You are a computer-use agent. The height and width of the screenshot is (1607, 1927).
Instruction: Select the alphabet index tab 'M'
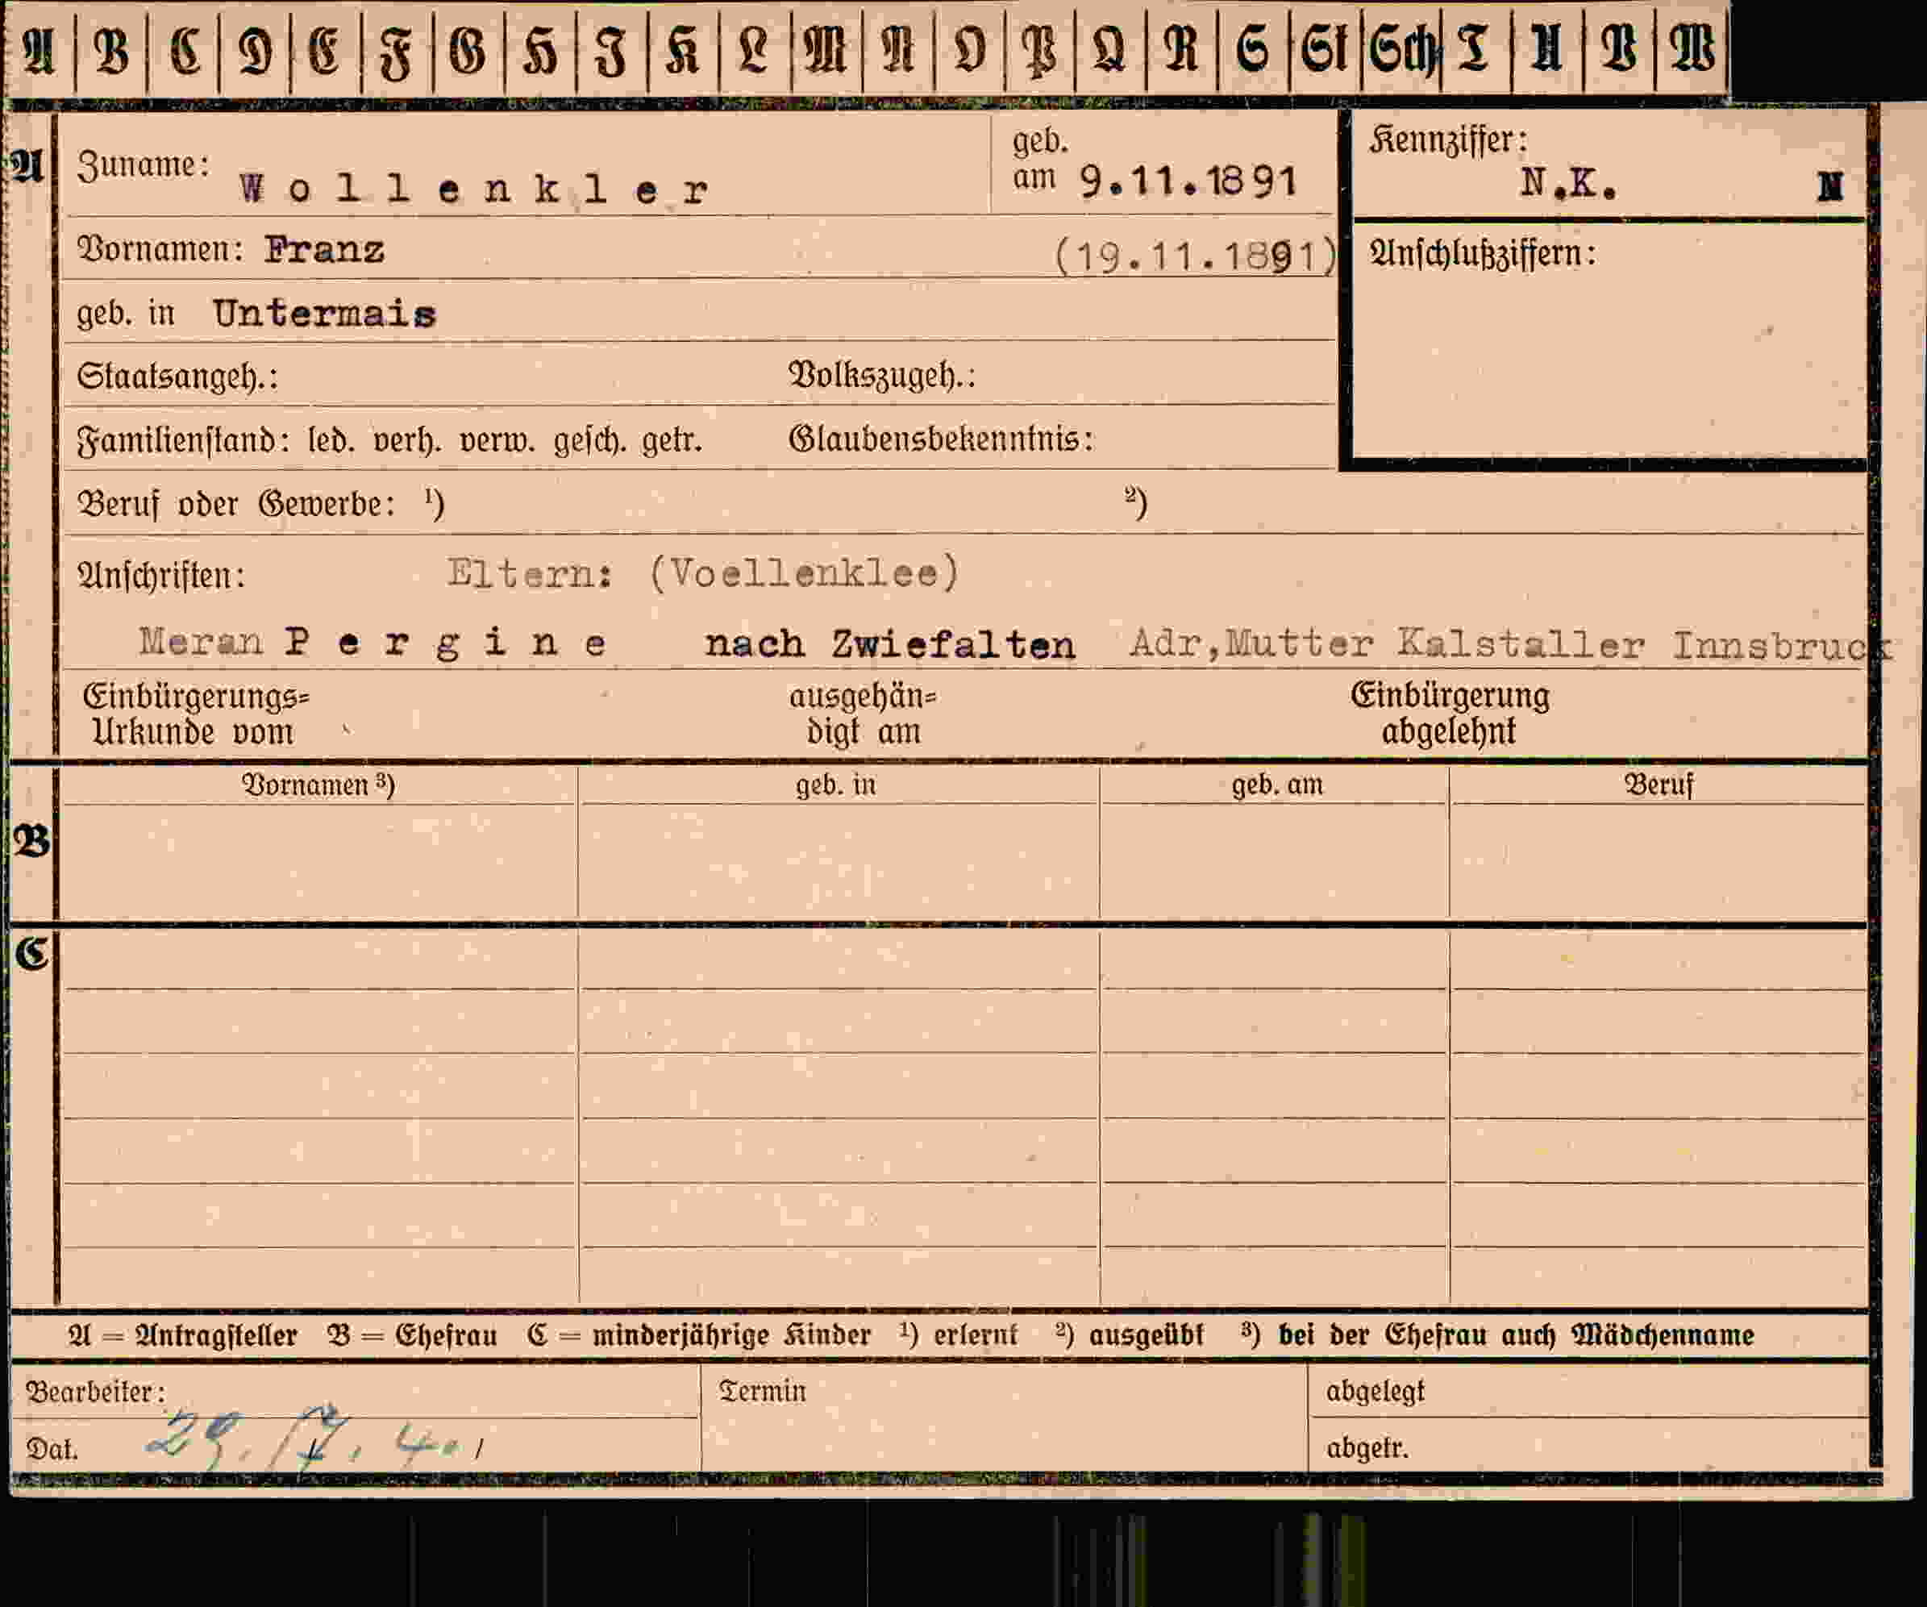826,48
